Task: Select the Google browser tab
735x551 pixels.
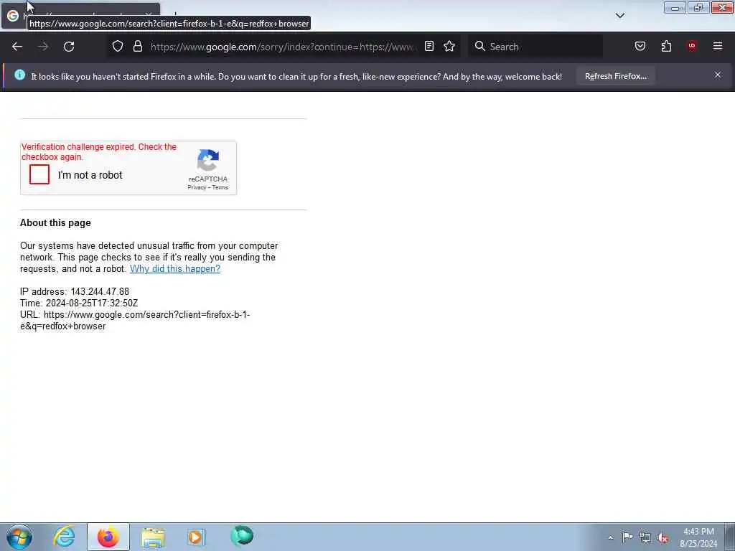Action: [x=80, y=16]
